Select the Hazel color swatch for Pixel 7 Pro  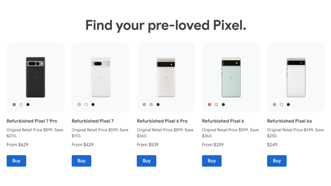pyautogui.click(x=14, y=104)
